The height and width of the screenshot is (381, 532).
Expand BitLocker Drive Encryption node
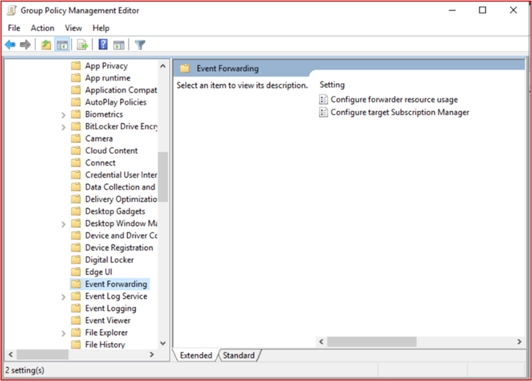(x=64, y=127)
